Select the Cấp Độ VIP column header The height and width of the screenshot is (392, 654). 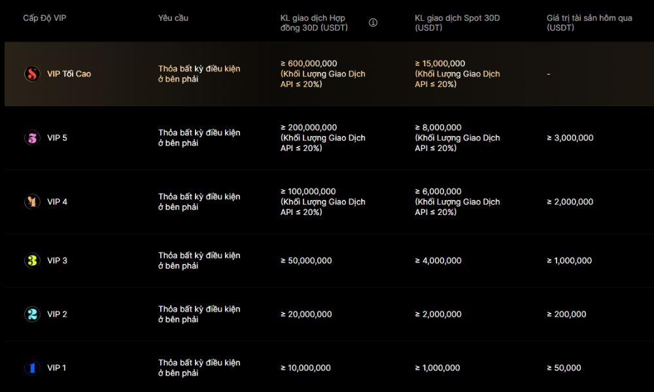coord(44,18)
